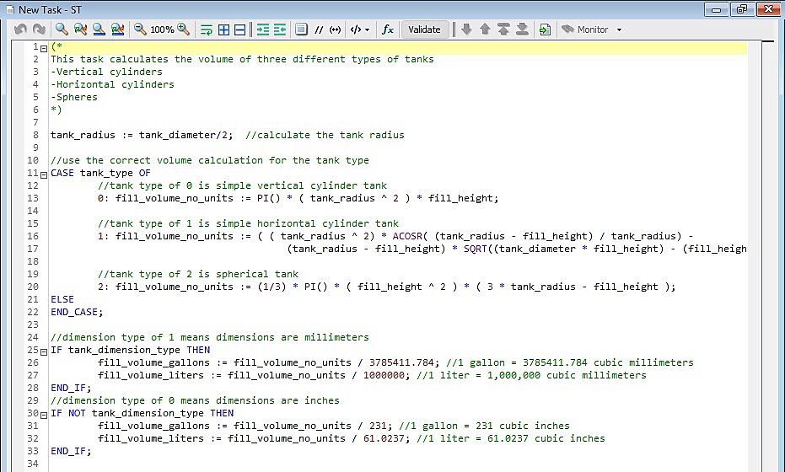785x472 pixels.
Task: Decrease indent of selected lines
Action: click(280, 29)
